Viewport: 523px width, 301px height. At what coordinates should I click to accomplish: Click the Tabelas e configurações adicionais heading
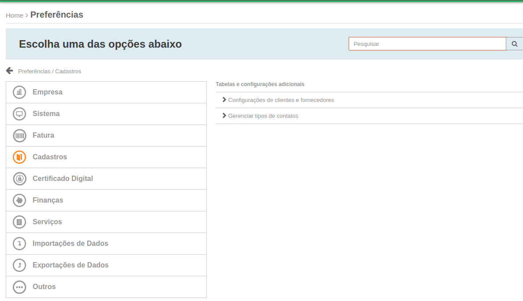click(260, 84)
